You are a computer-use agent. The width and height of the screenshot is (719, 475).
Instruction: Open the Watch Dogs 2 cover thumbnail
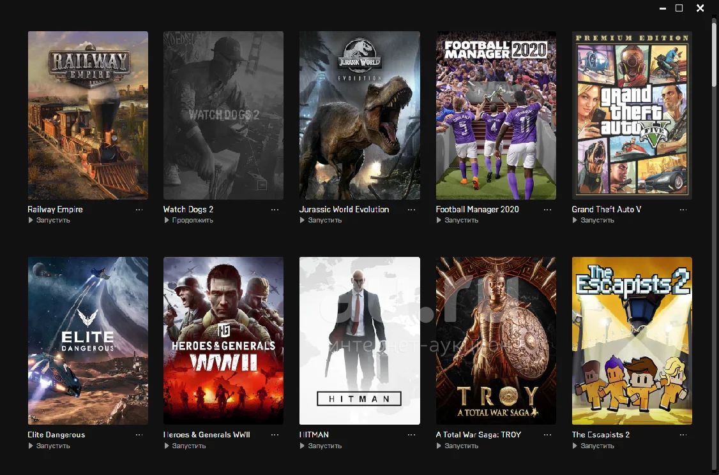click(x=223, y=115)
